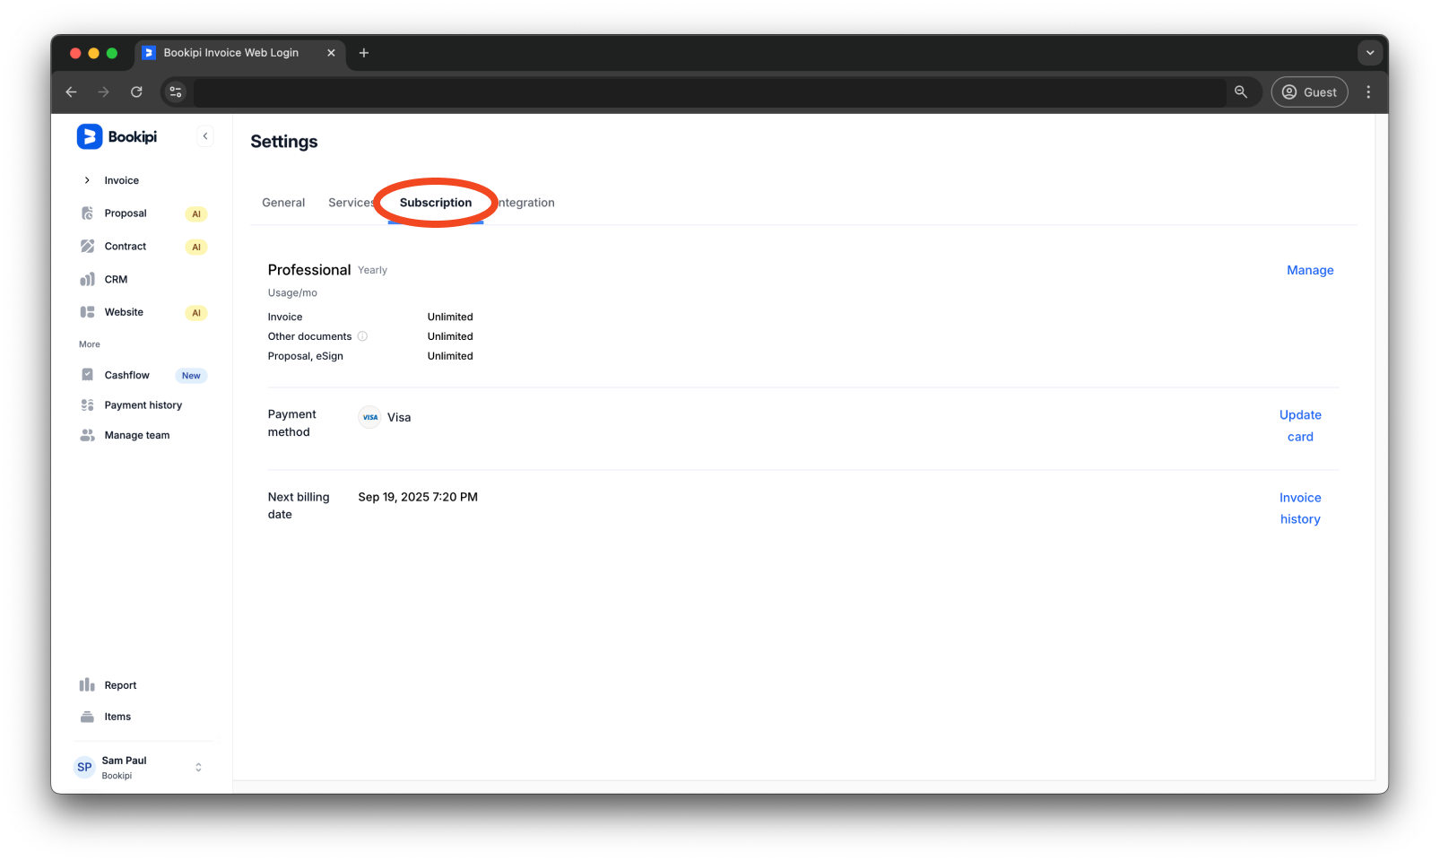Open the Items section
The image size is (1440, 861).
pyautogui.click(x=117, y=716)
